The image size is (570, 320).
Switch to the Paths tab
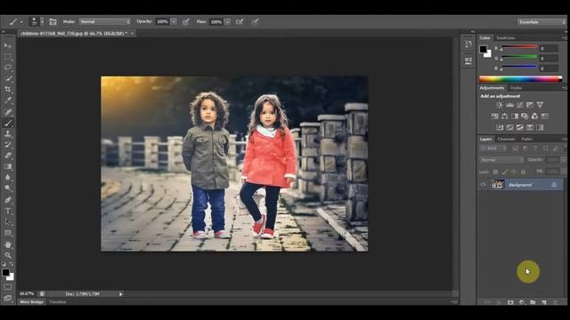pos(526,139)
